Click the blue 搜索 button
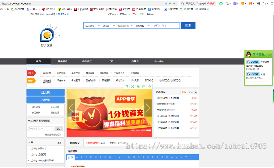Screen dimensions: 274x168 pos(188,26)
